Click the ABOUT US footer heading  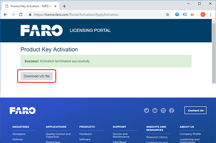pos(187,127)
